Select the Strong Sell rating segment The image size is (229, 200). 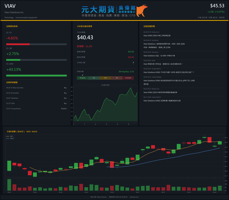128,78
